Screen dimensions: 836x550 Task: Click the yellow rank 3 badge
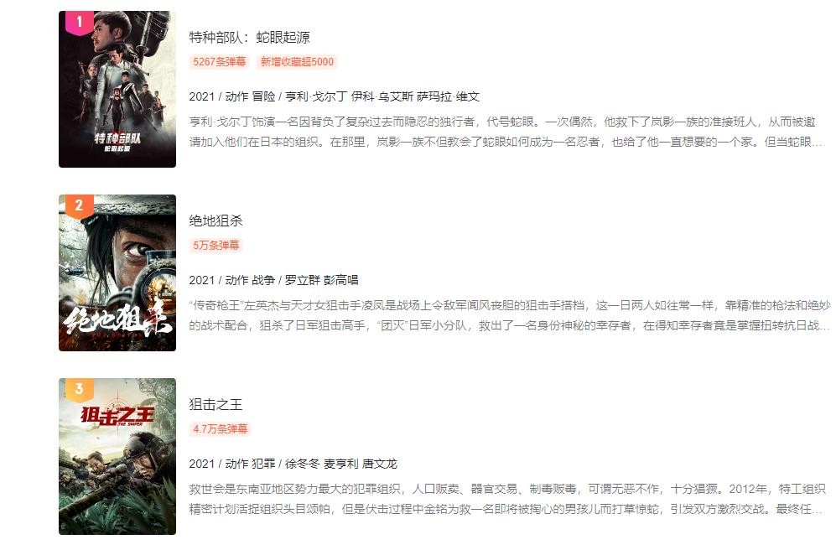(79, 390)
